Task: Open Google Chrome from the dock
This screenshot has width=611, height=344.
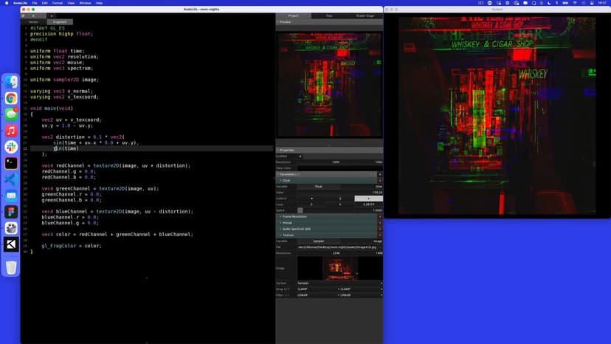Action: pyautogui.click(x=11, y=98)
